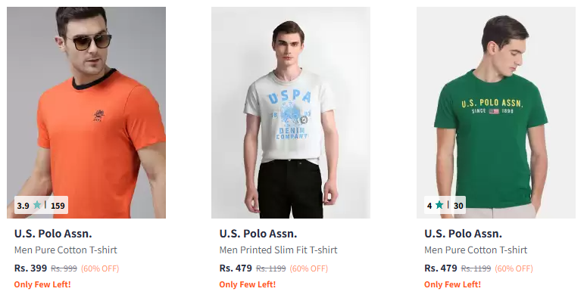584x304 pixels.
Task: Click the star icon on the 4 rating badge
Action: point(439,205)
